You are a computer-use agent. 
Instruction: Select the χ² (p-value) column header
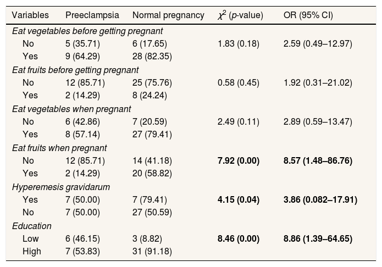[x=240, y=15]
